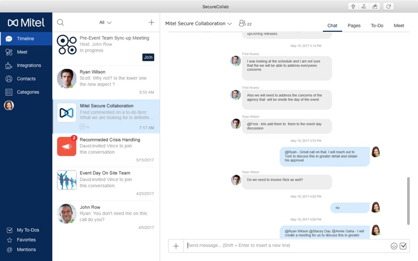Click into the Send message input field
This screenshot has height=261, width=418.
(x=286, y=245)
